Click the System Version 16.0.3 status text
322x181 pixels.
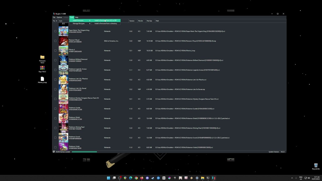point(277,152)
